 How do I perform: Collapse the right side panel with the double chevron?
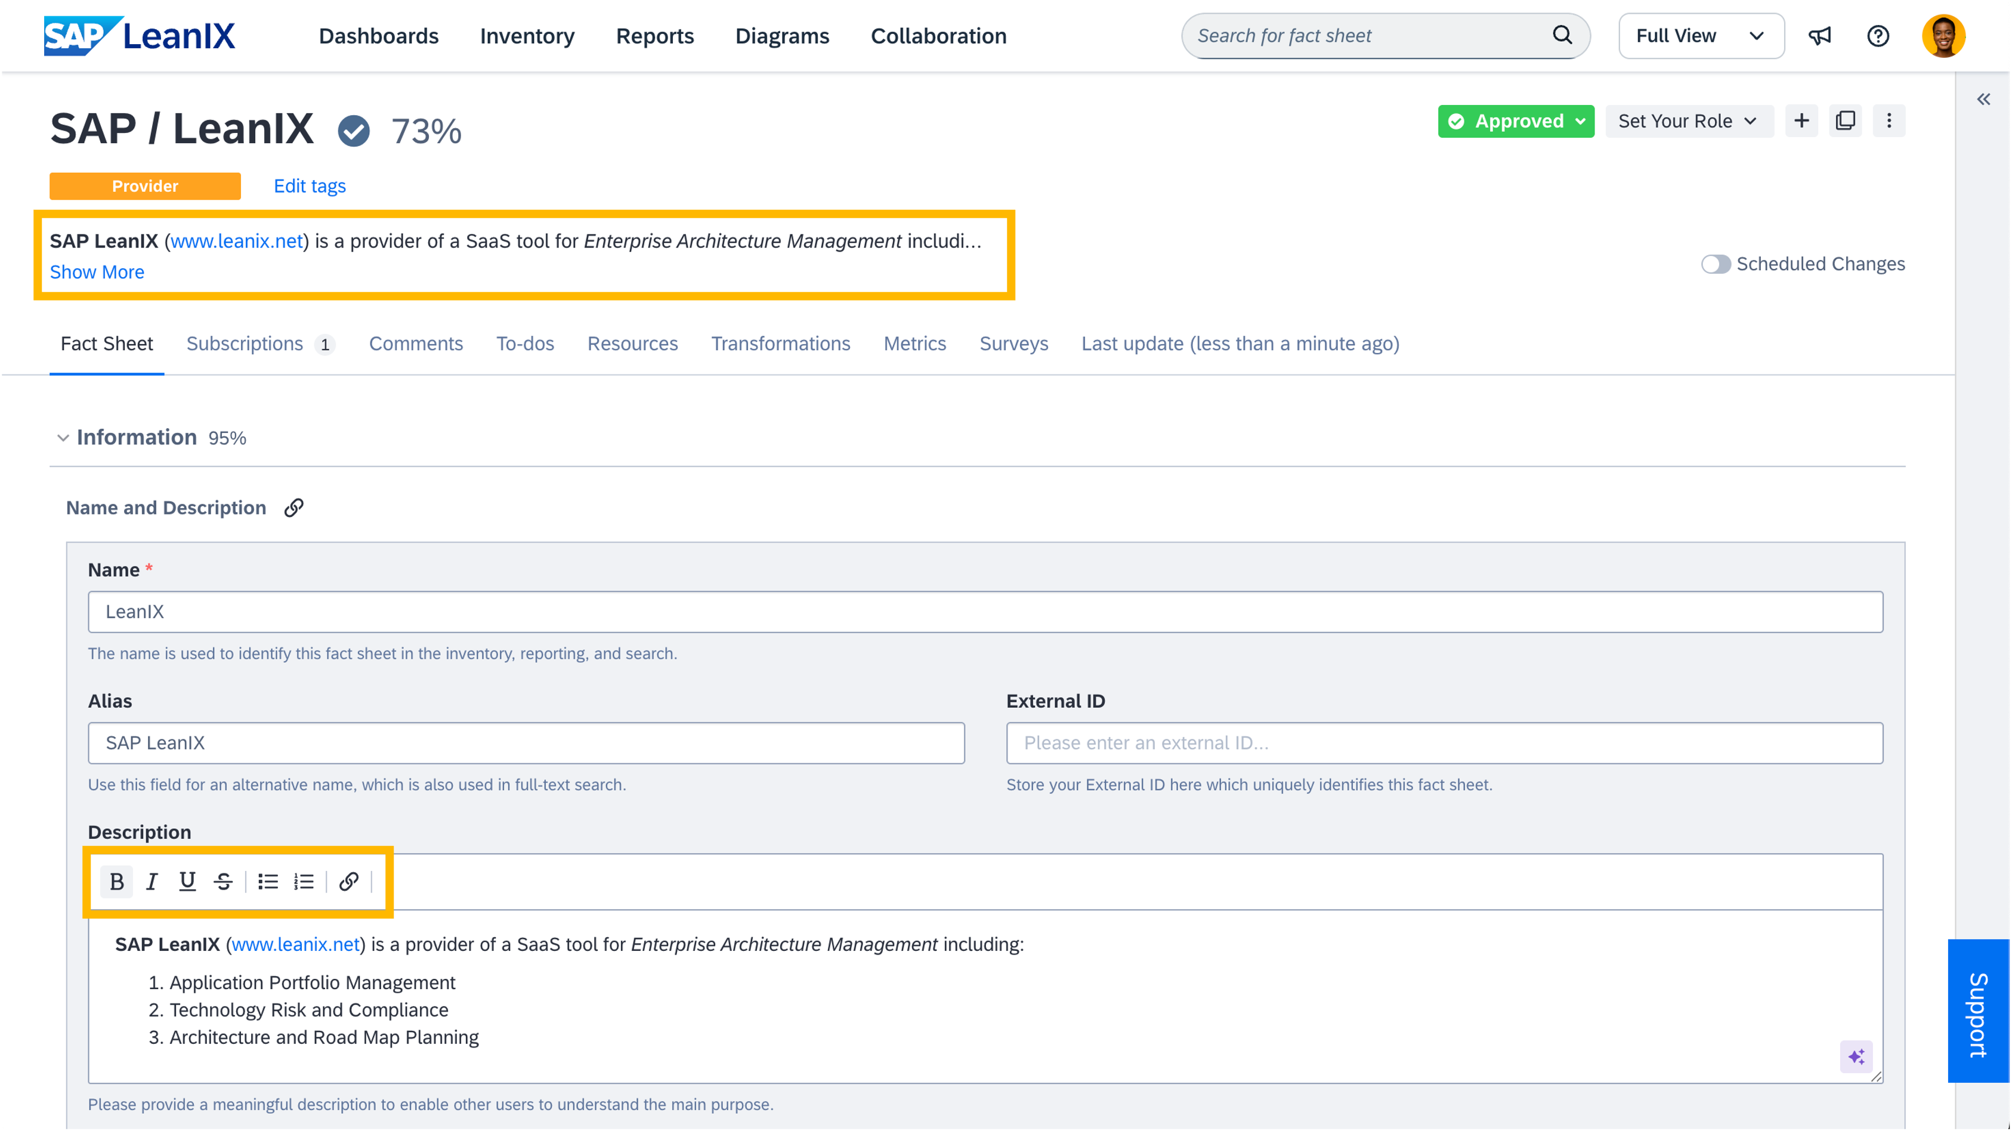[1983, 99]
